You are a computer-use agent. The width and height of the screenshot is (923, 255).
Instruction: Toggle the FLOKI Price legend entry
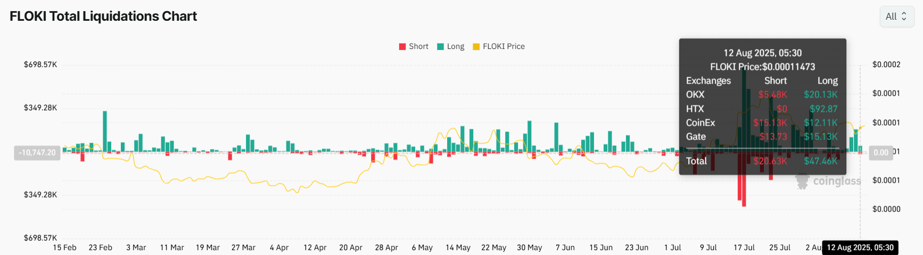499,46
